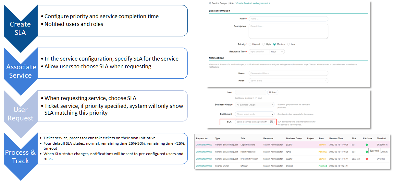Click 'Create SLA' step arrow label
Viewport: 393px width, 181px height.
20,28
